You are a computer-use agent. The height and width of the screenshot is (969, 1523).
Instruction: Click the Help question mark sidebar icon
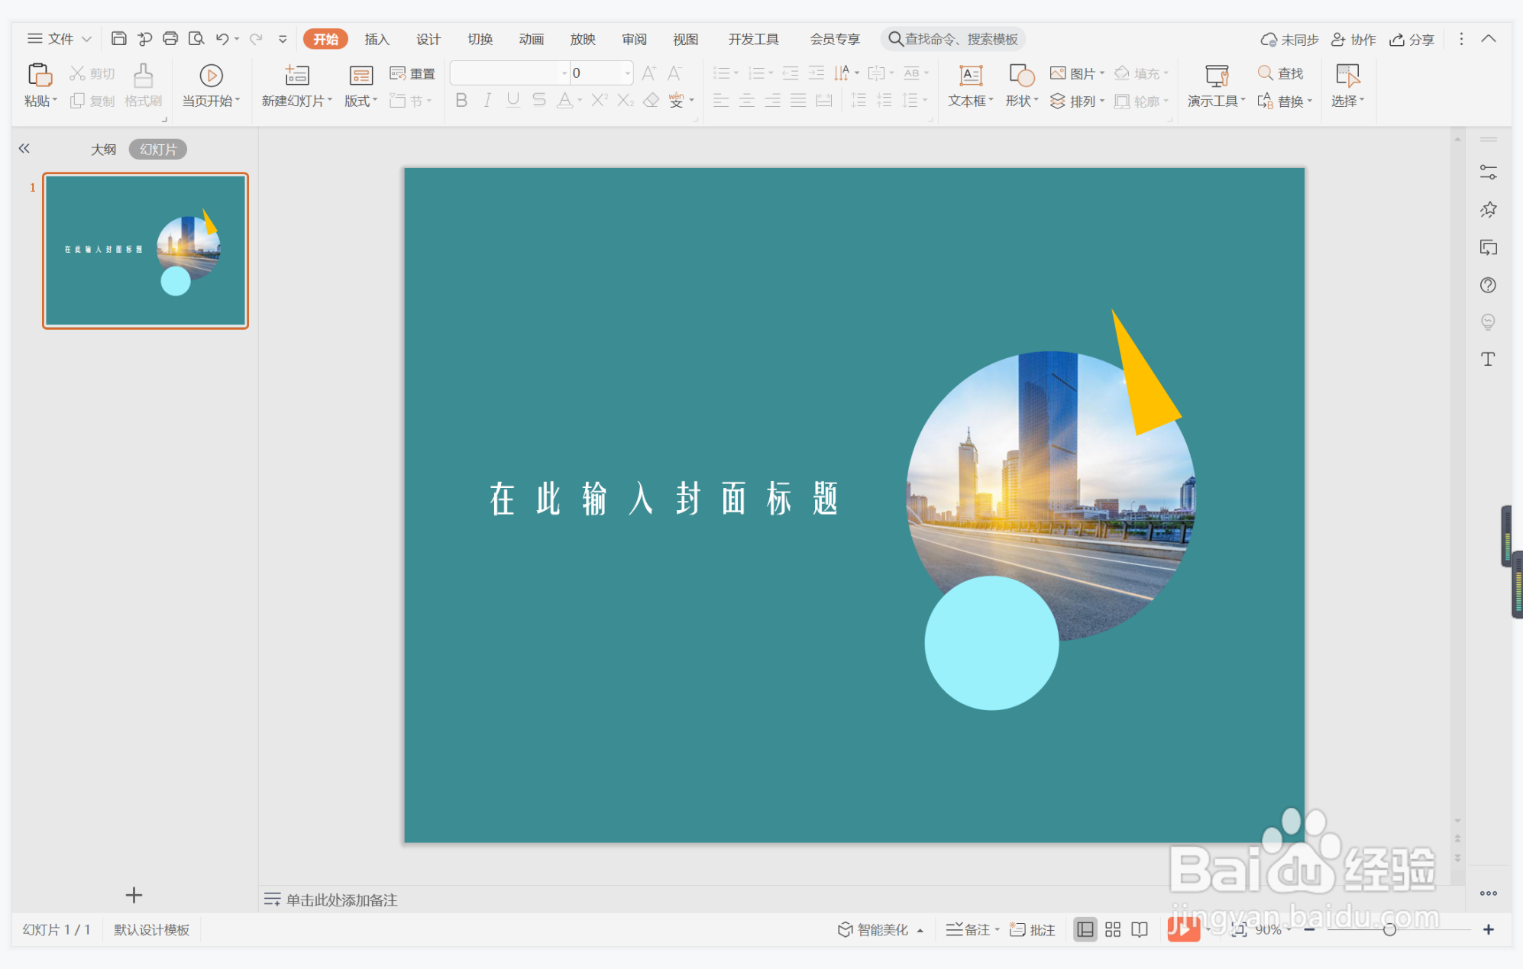pos(1487,285)
